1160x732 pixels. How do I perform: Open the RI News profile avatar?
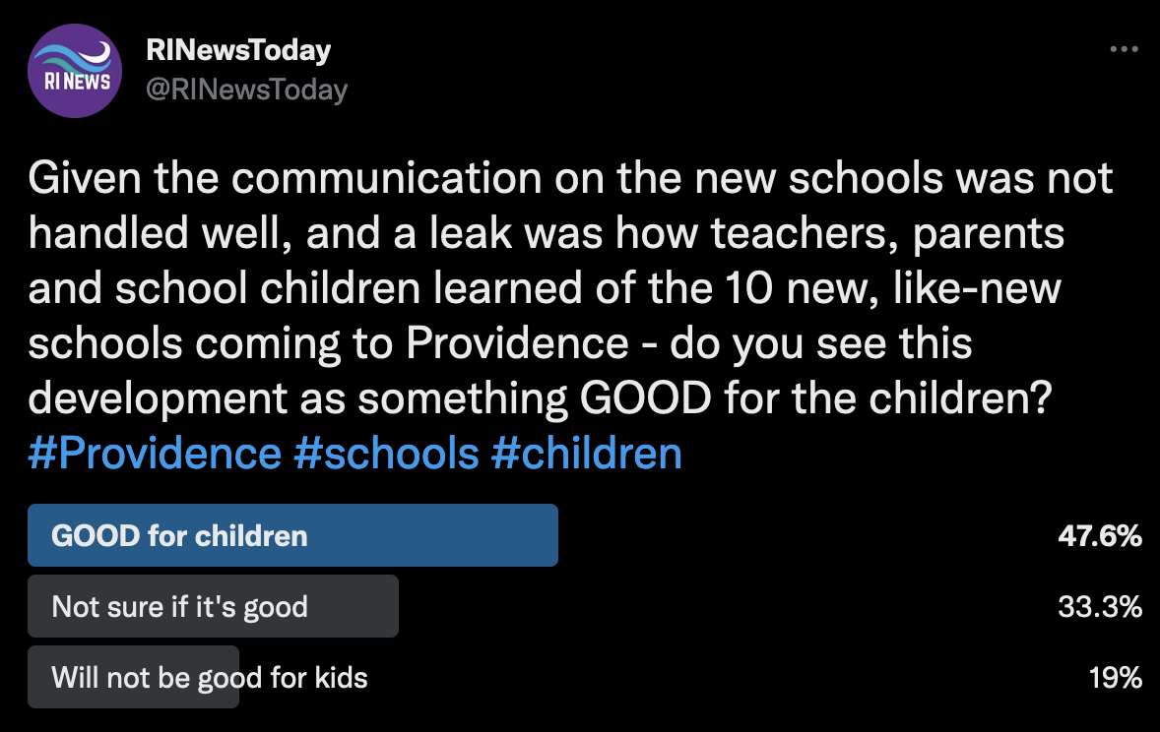[x=76, y=69]
